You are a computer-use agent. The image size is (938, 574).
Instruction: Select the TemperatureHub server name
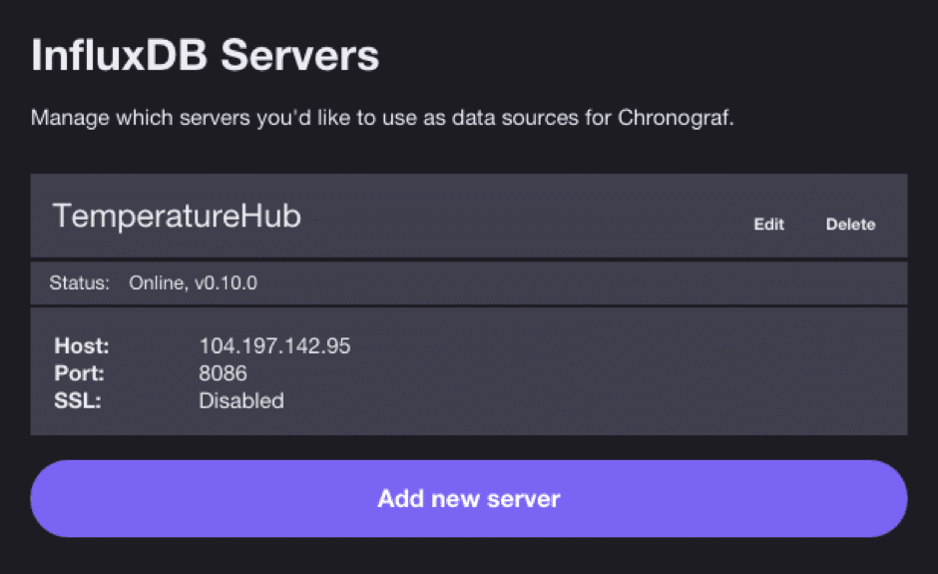(177, 217)
